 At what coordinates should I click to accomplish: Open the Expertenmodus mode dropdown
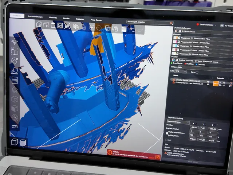click(206, 25)
